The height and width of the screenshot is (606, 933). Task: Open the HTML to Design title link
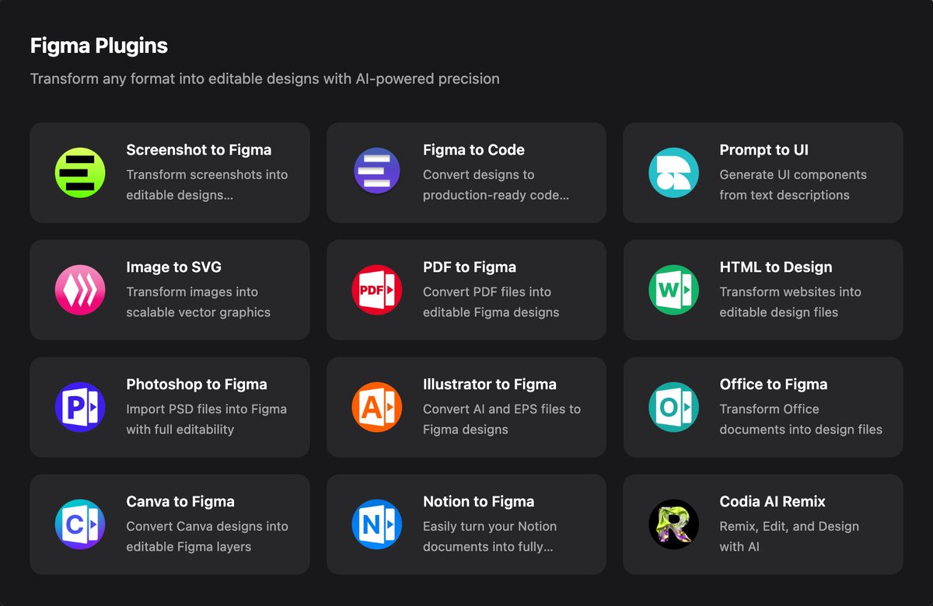pos(776,267)
